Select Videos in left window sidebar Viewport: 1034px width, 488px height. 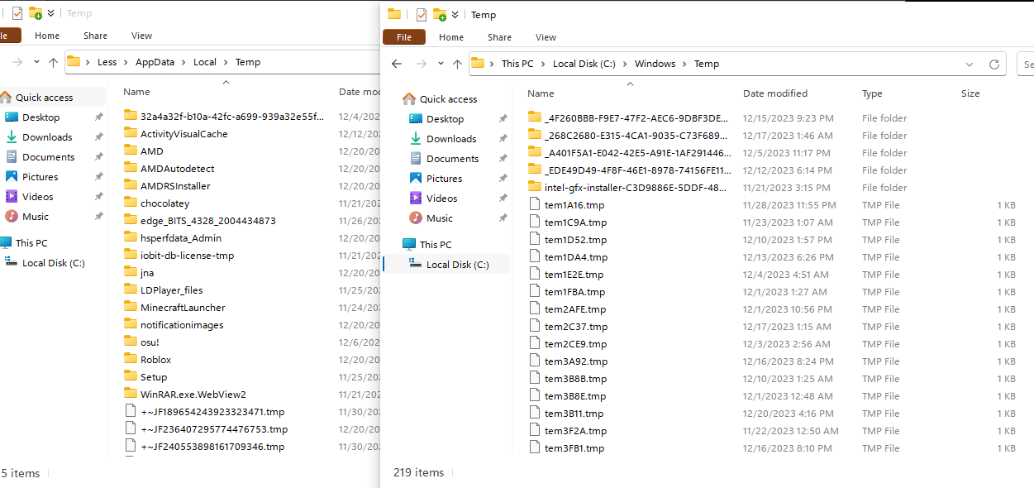[37, 197]
